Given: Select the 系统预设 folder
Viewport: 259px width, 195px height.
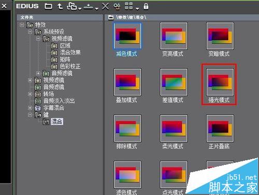Looking at the screenshot, I should [x=54, y=32].
